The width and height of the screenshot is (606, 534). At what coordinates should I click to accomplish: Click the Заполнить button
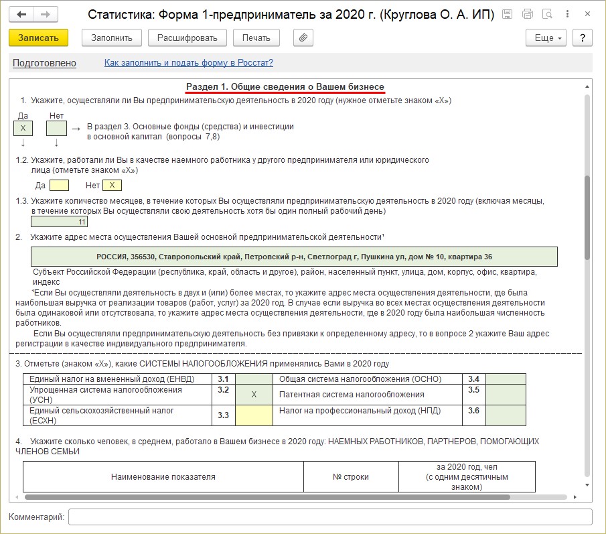(x=112, y=38)
